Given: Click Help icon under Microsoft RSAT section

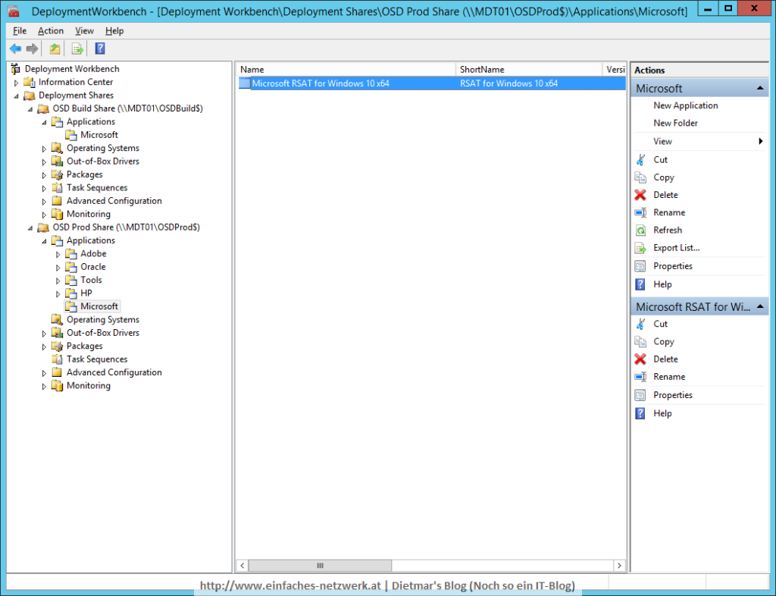Looking at the screenshot, I should click(x=640, y=413).
